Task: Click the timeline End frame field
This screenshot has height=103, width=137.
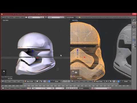Action: (x=49, y=88)
